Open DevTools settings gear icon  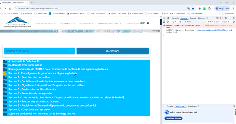tap(226, 18)
